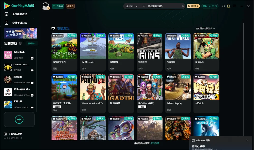Refresh My Games with the circular icon

tap(20, 43)
